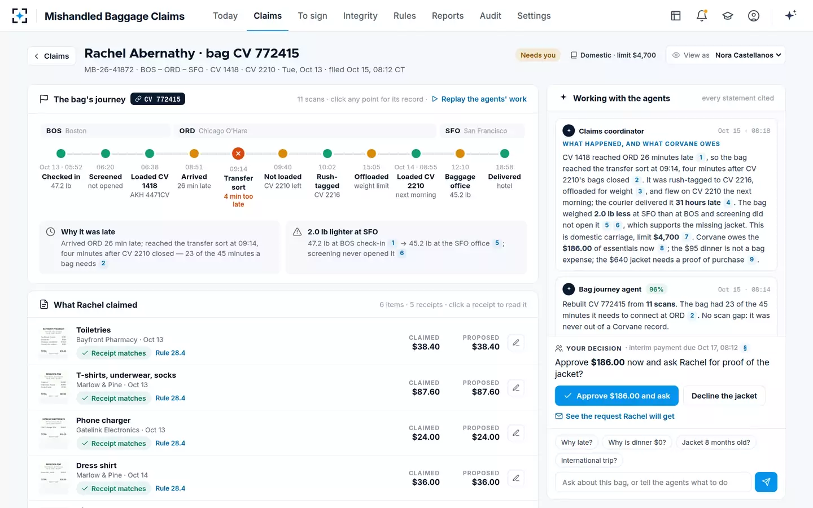Click the ask about this bag input

[x=653, y=482]
